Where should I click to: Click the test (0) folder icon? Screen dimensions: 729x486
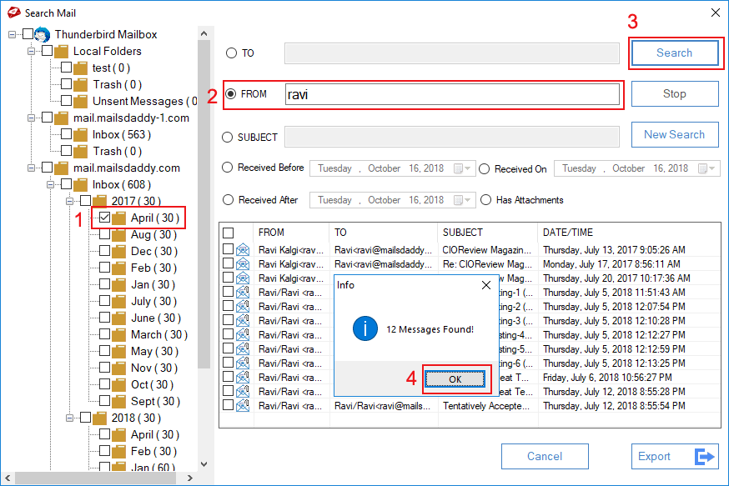(x=80, y=68)
